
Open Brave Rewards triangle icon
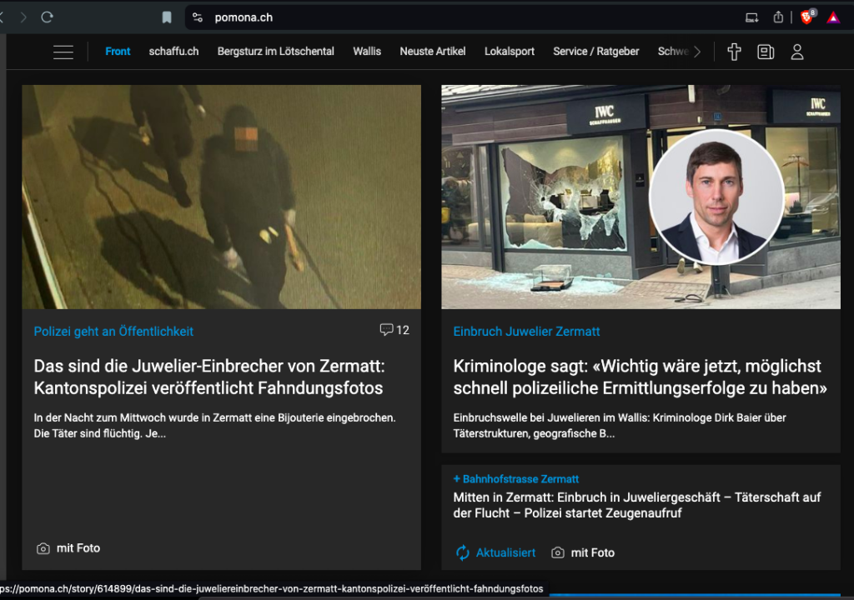833,18
